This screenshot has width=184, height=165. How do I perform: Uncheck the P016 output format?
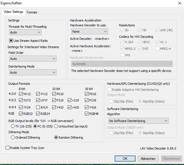click(87, 94)
